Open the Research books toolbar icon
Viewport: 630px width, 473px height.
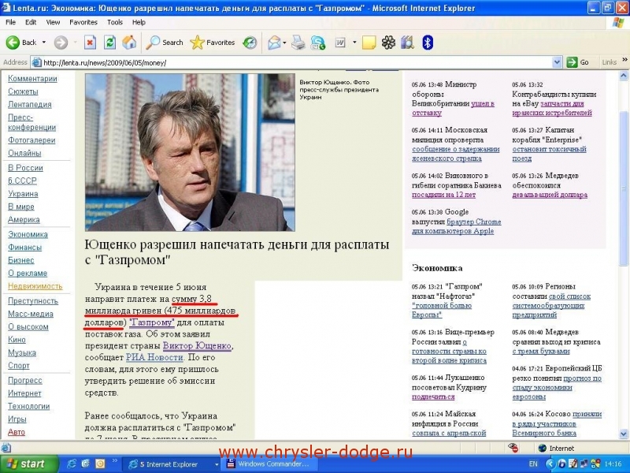[x=407, y=43]
